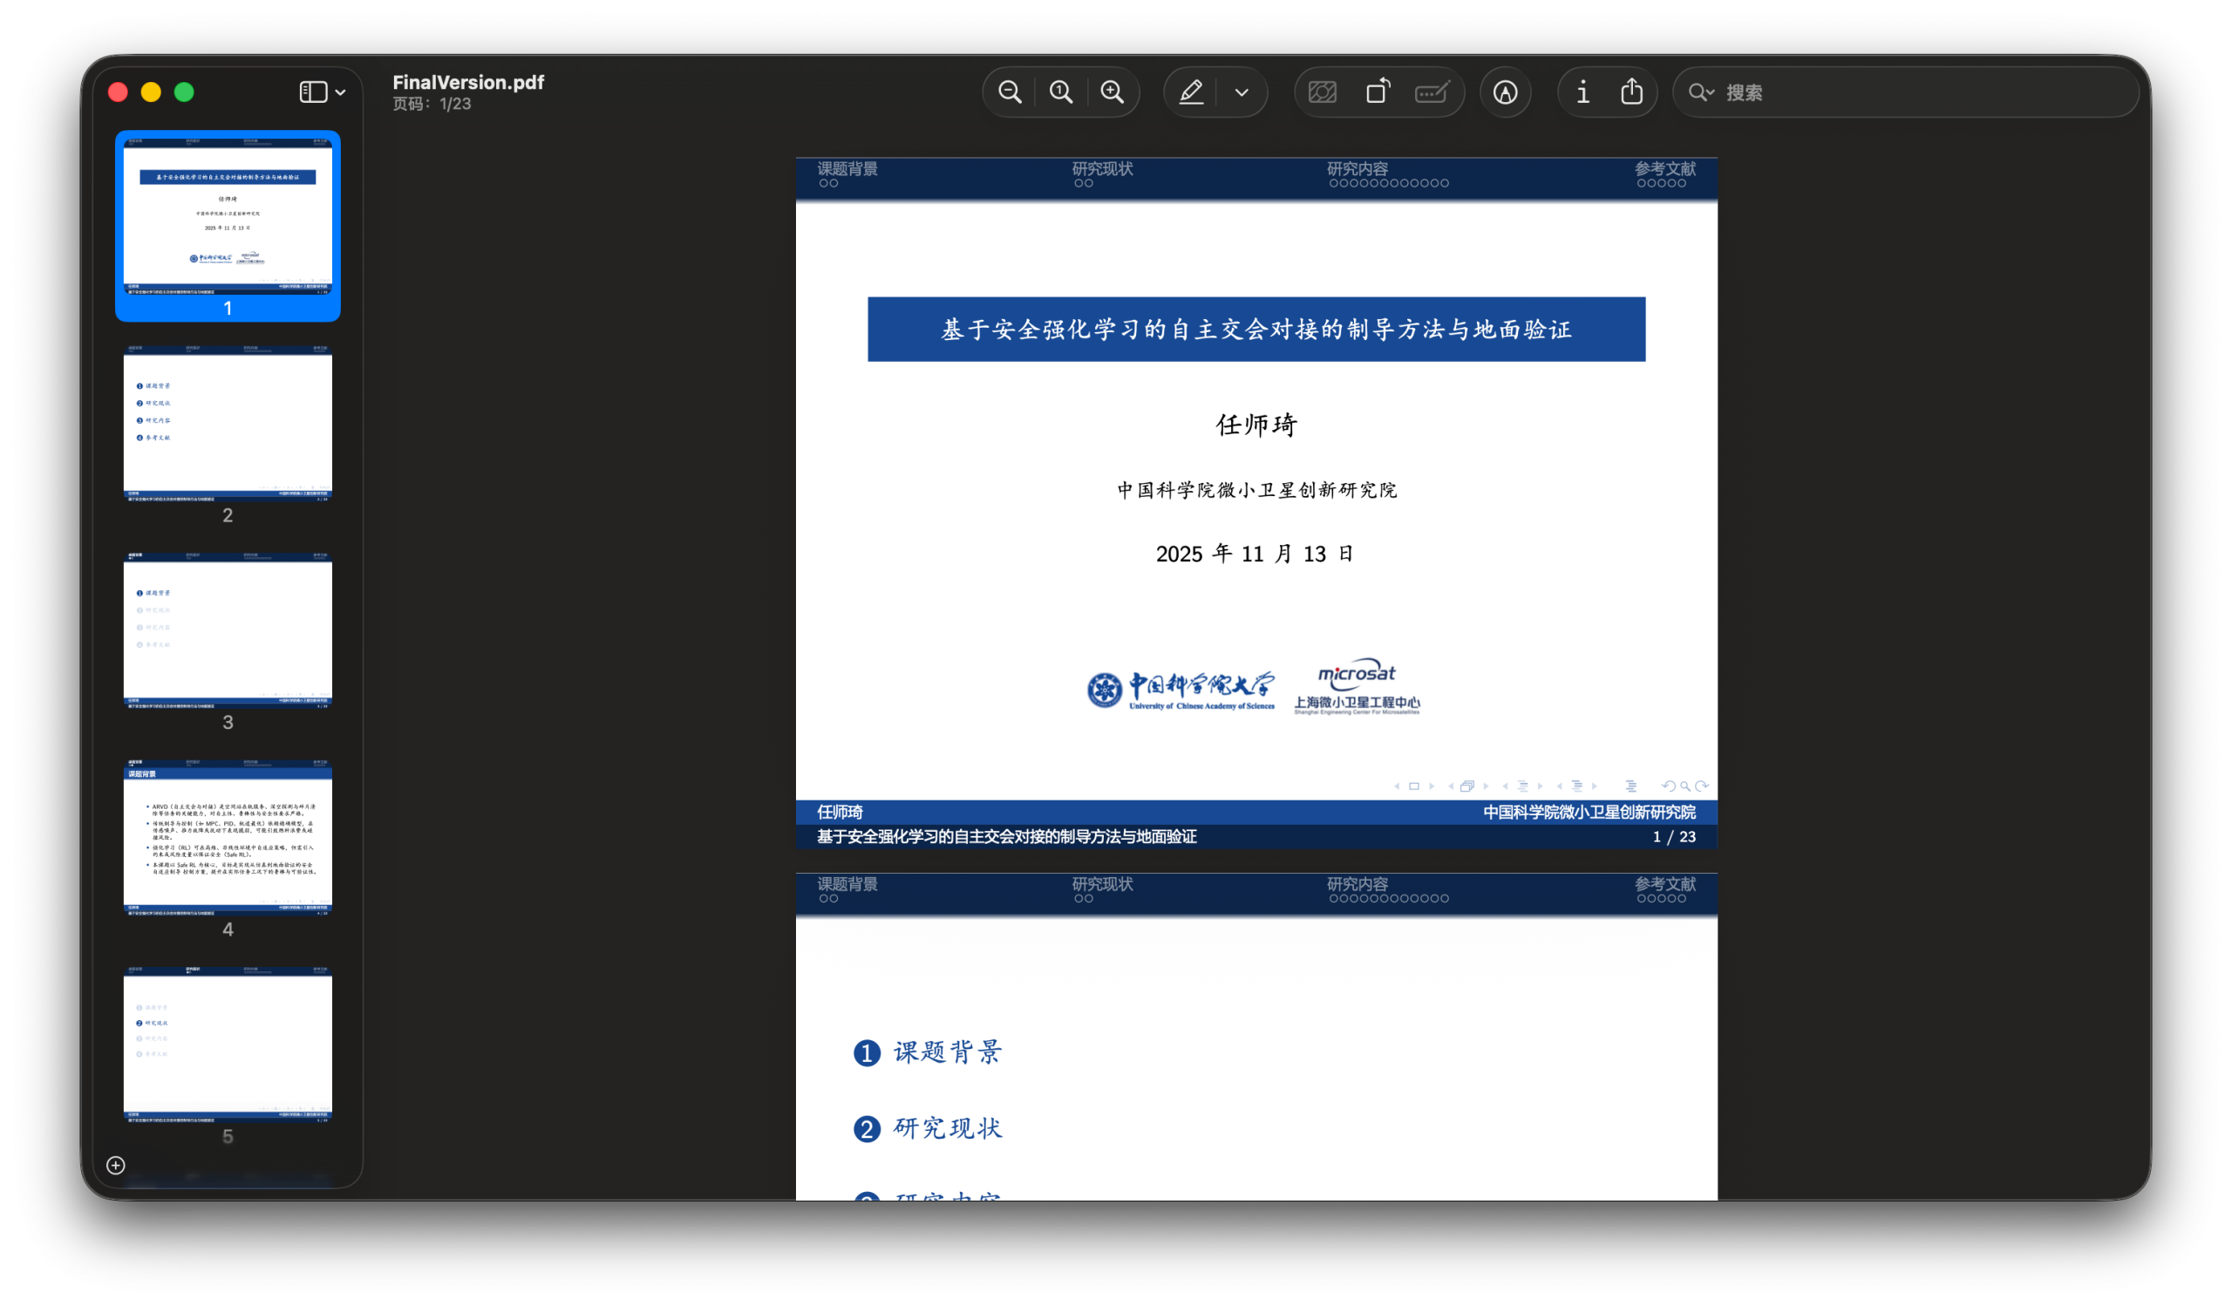
Task: Open sidebar view options chevron
Action: (x=341, y=92)
